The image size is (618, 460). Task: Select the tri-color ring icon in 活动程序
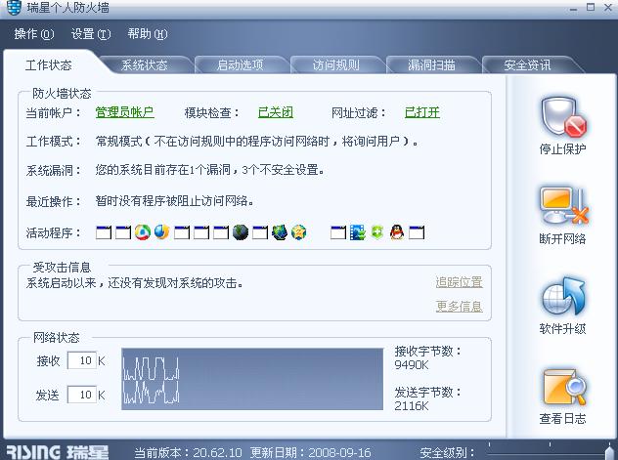tap(143, 232)
